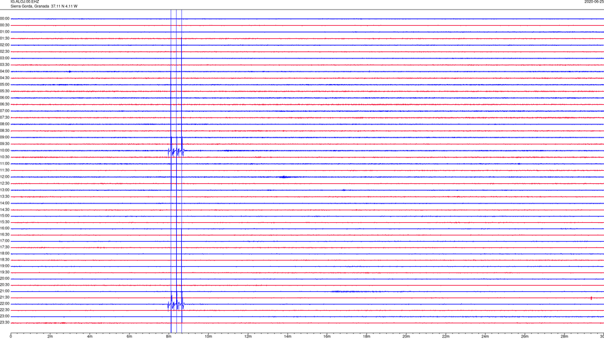Select the 23:30 trace time label
This screenshot has width=604, height=339.
tap(4, 323)
